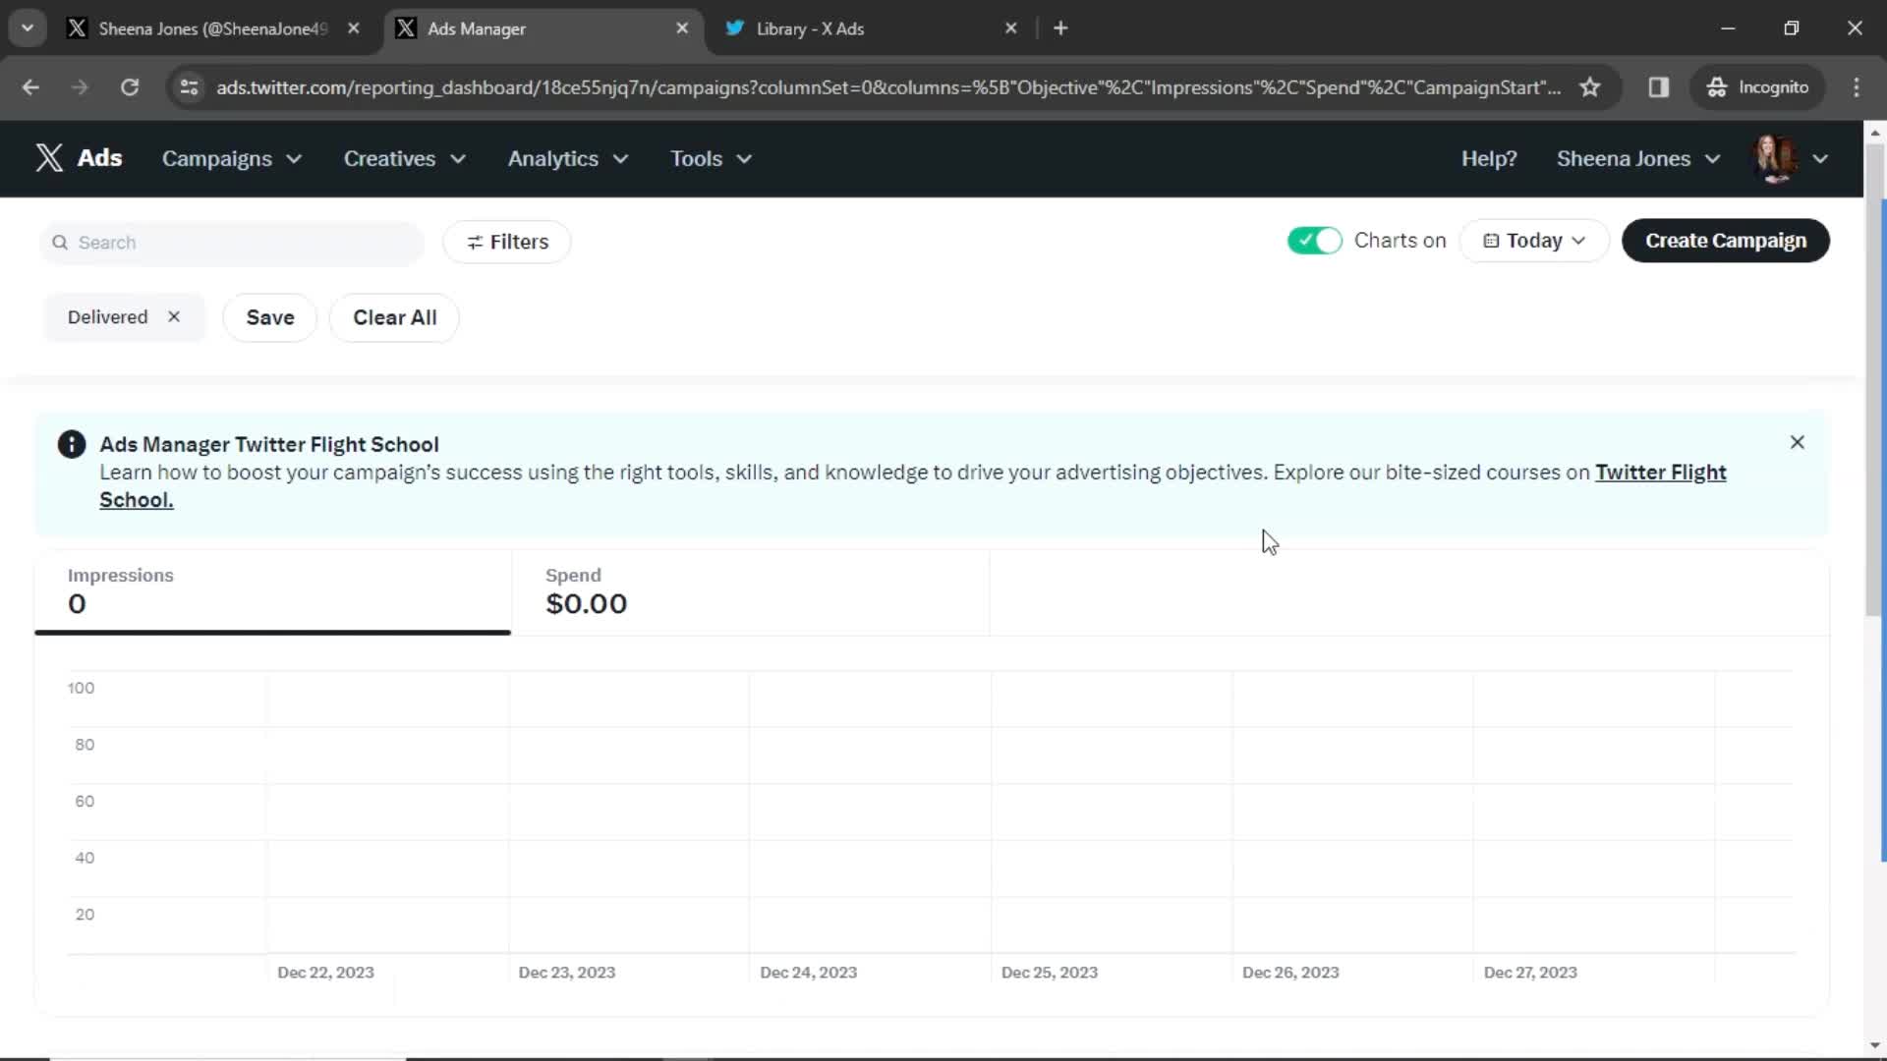1887x1061 pixels.
Task: Close the Sheena Jones browser tab
Action: (353, 28)
